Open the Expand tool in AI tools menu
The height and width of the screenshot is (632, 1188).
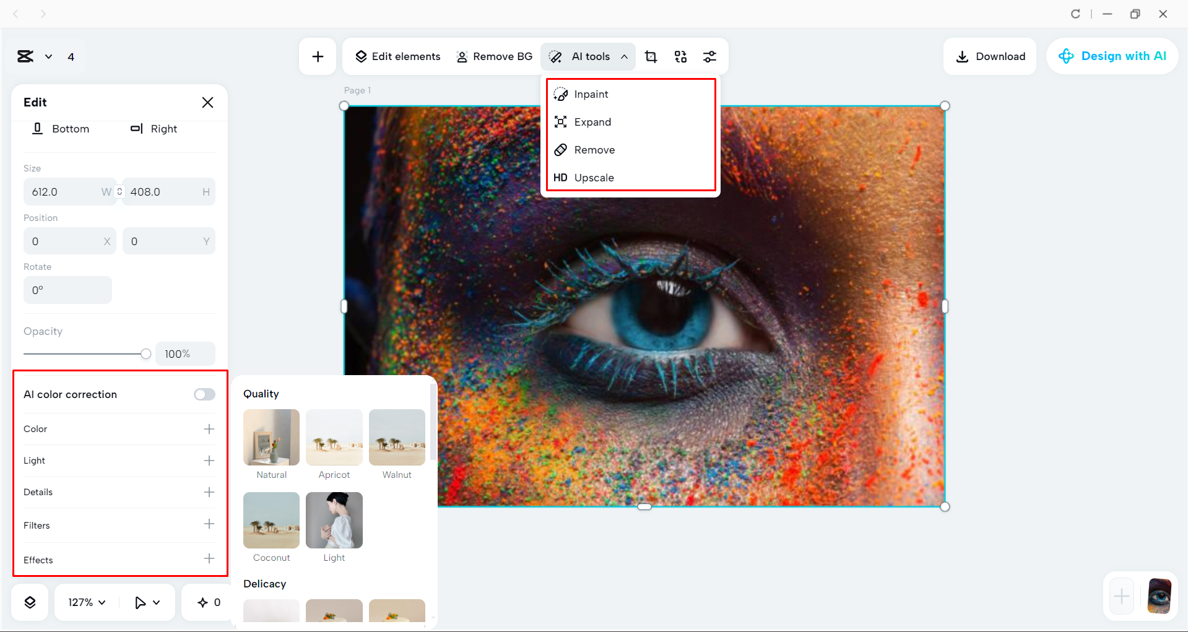[592, 121]
